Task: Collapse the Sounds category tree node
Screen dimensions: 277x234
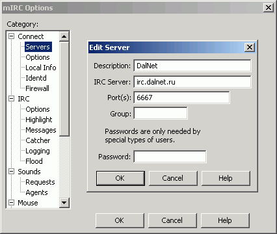Action: tap(12, 172)
